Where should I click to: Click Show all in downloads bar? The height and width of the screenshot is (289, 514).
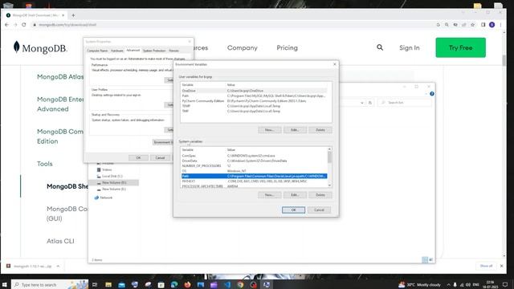click(486, 266)
